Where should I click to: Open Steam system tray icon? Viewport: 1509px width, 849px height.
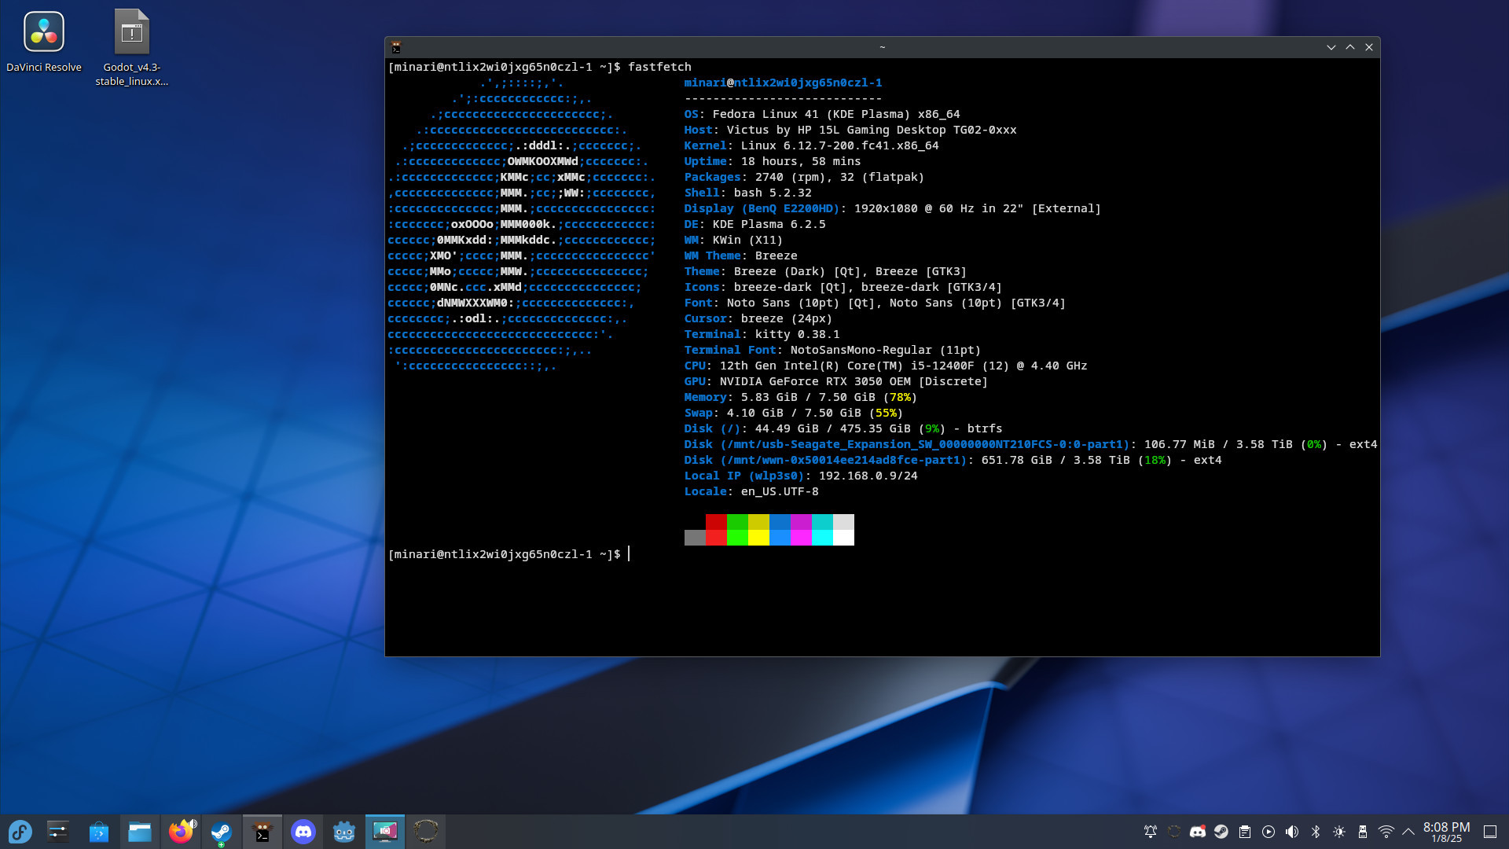point(1221,832)
